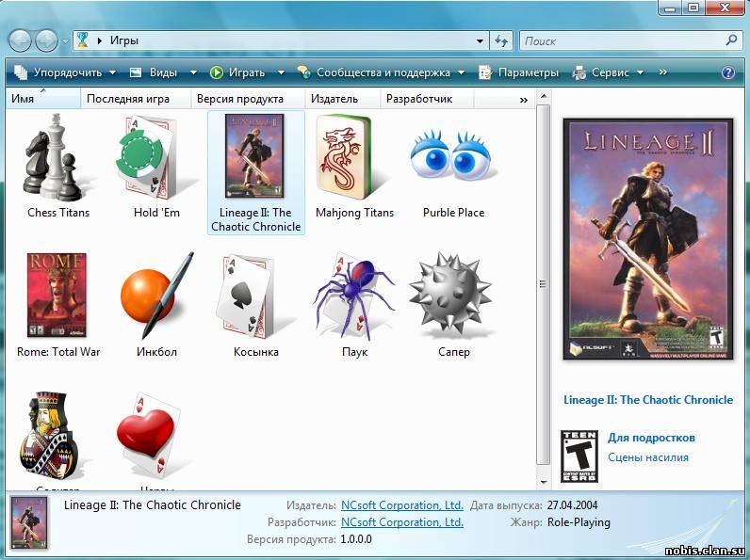Screen dimensions: 750x560
Task: Click the Back navigation arrow
Action: click(x=20, y=41)
